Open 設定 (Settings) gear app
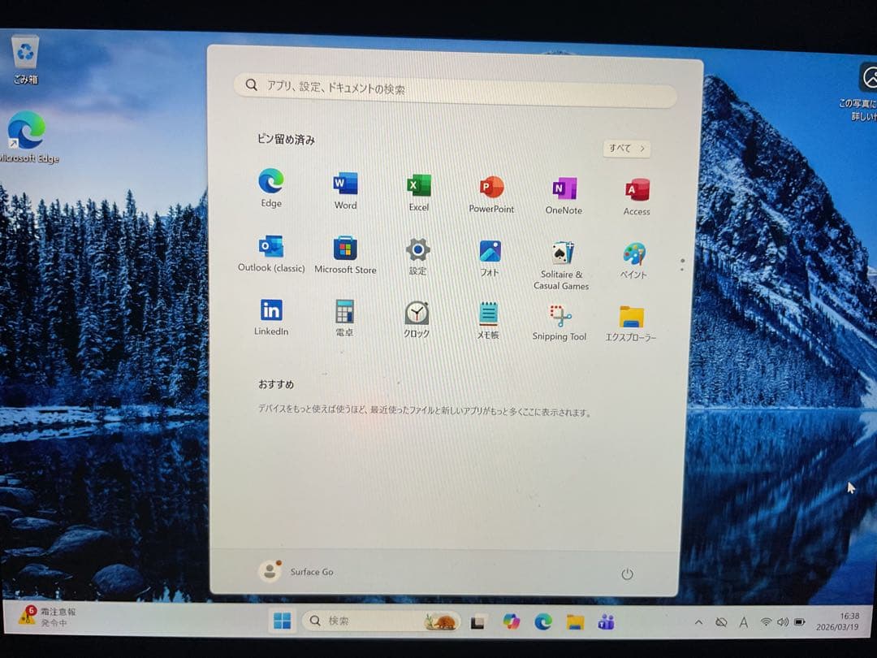The height and width of the screenshot is (658, 877). pyautogui.click(x=418, y=256)
